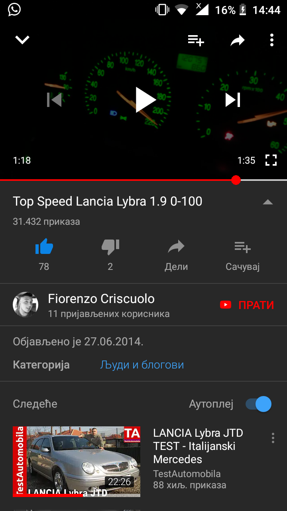
Task: Go to the previous video
Action: point(54,100)
